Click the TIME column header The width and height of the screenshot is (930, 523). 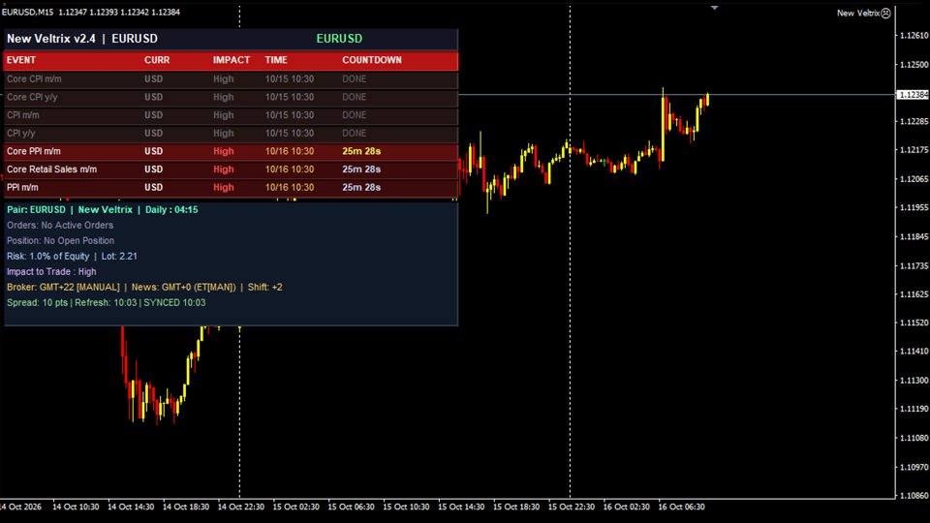click(x=276, y=60)
